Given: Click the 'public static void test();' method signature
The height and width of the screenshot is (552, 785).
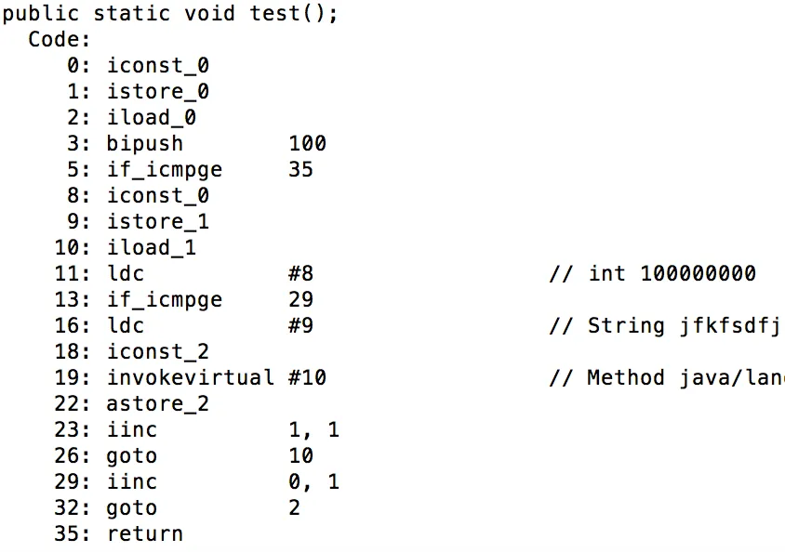Looking at the screenshot, I should point(170,14).
